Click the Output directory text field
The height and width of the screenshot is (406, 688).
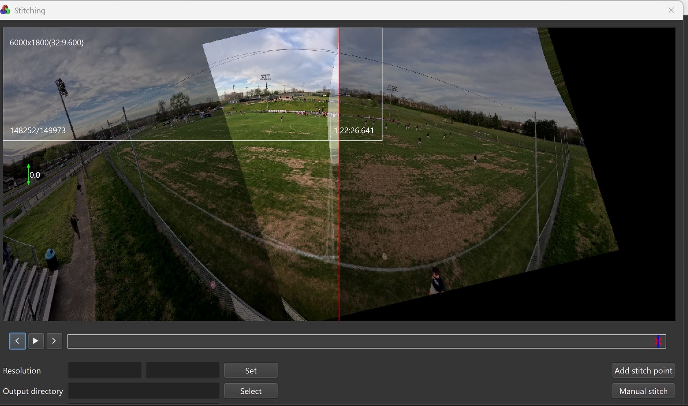coord(143,391)
